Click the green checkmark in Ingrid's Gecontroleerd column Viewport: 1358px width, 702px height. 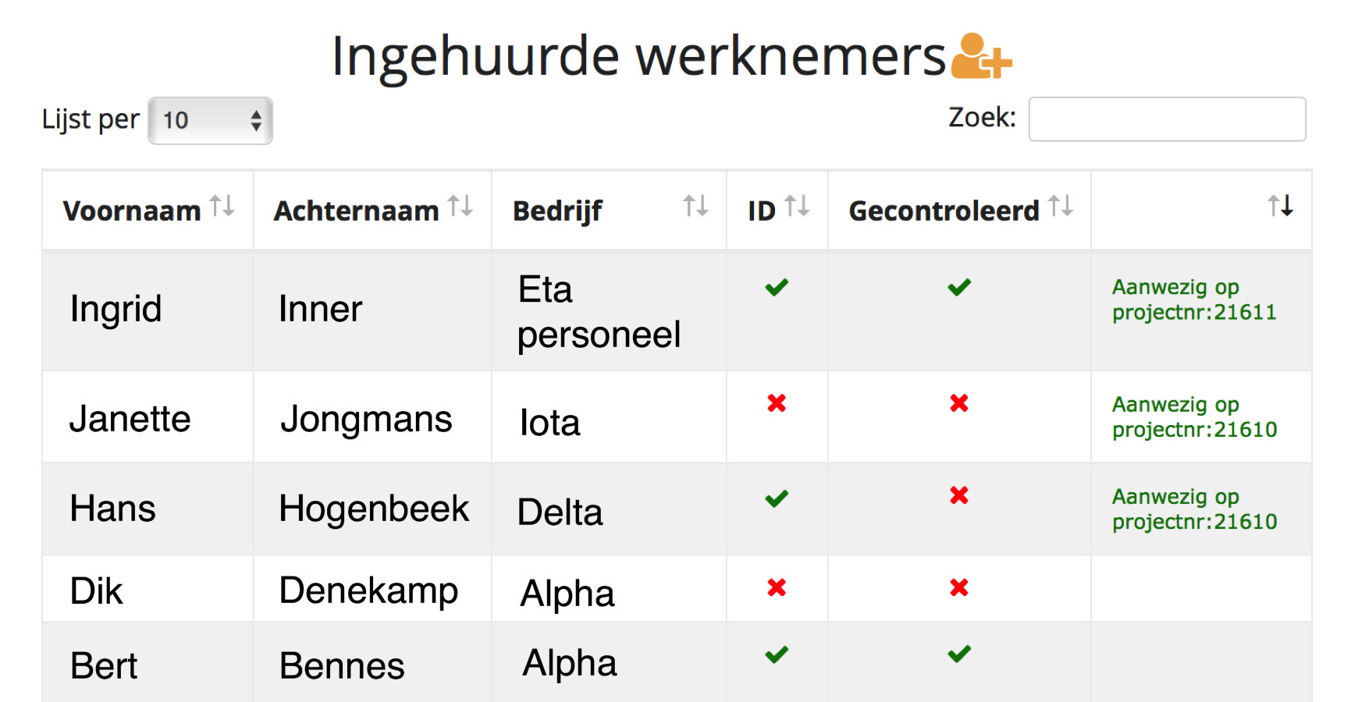coord(958,288)
